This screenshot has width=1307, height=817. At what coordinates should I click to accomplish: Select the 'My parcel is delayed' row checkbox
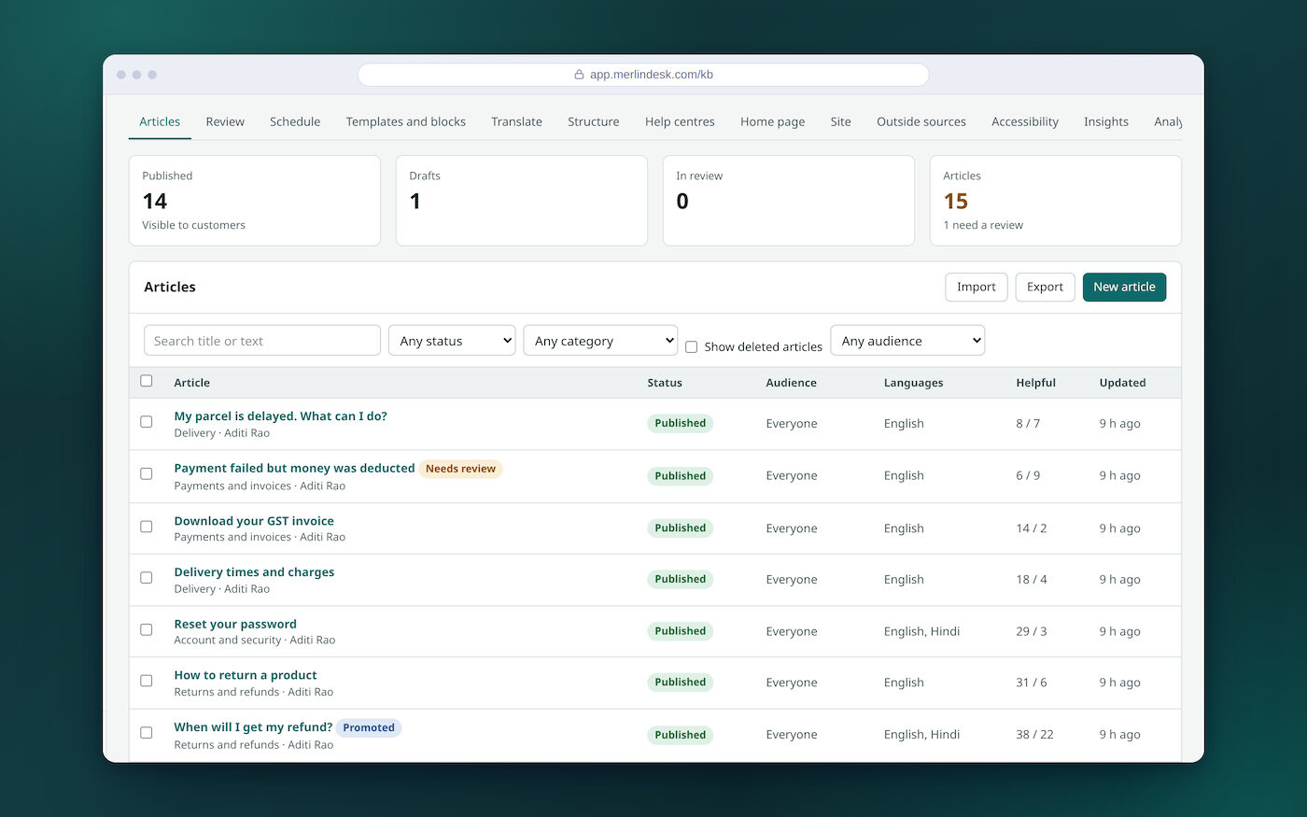(x=147, y=422)
